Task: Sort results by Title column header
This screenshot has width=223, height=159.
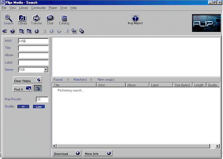Action: 74,85
